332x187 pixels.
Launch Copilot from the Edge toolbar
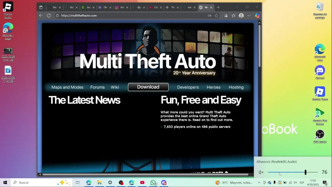click(257, 16)
